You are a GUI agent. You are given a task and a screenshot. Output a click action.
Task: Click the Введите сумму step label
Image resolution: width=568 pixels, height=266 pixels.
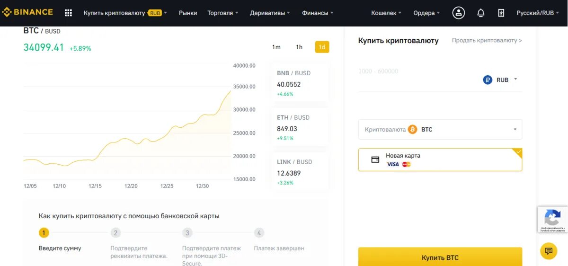point(60,248)
